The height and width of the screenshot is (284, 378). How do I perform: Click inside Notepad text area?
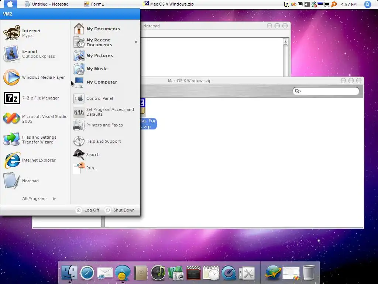(211, 57)
